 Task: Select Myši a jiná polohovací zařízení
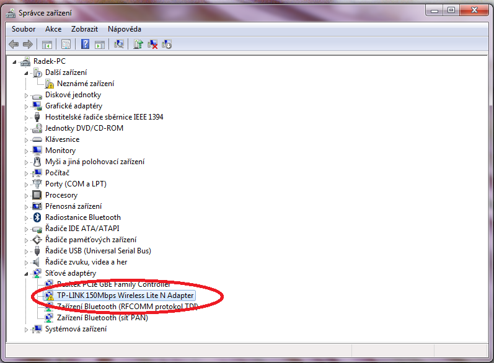pos(95,162)
